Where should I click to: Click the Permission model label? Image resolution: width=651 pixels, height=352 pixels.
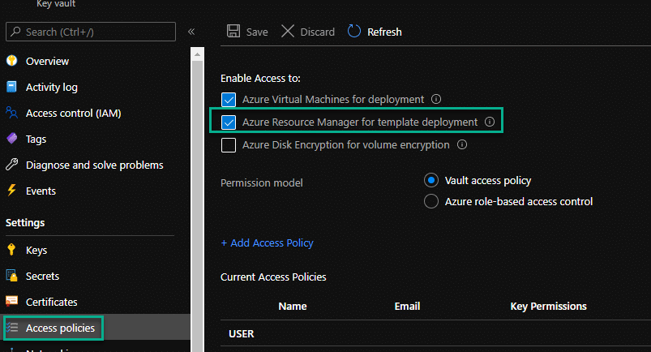[262, 182]
